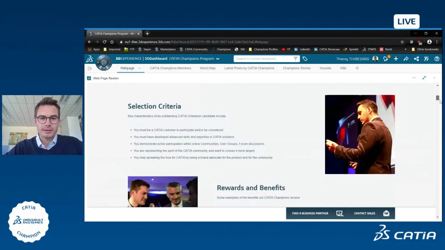Click the two men photo beside Rewards and Benefits
Image resolution: width=445 pixels, height=250 pixels.
pos(163,192)
